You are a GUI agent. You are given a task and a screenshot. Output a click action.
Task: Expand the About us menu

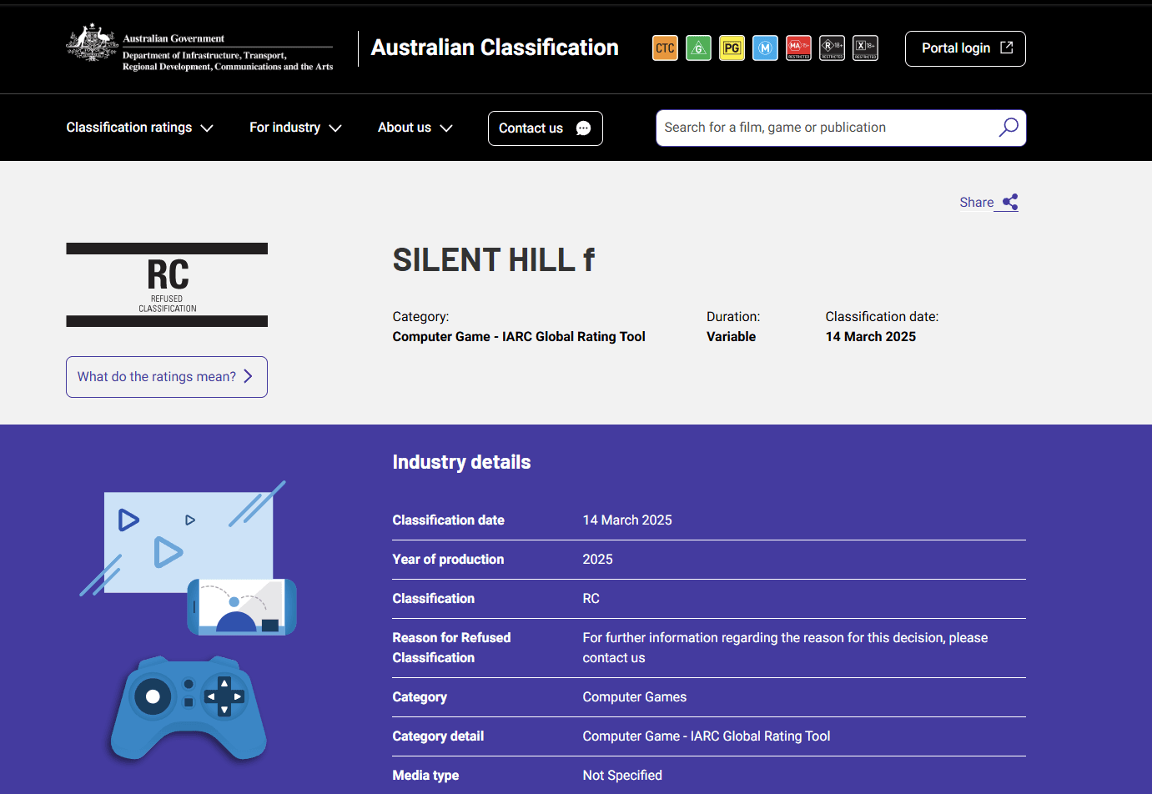coord(415,128)
